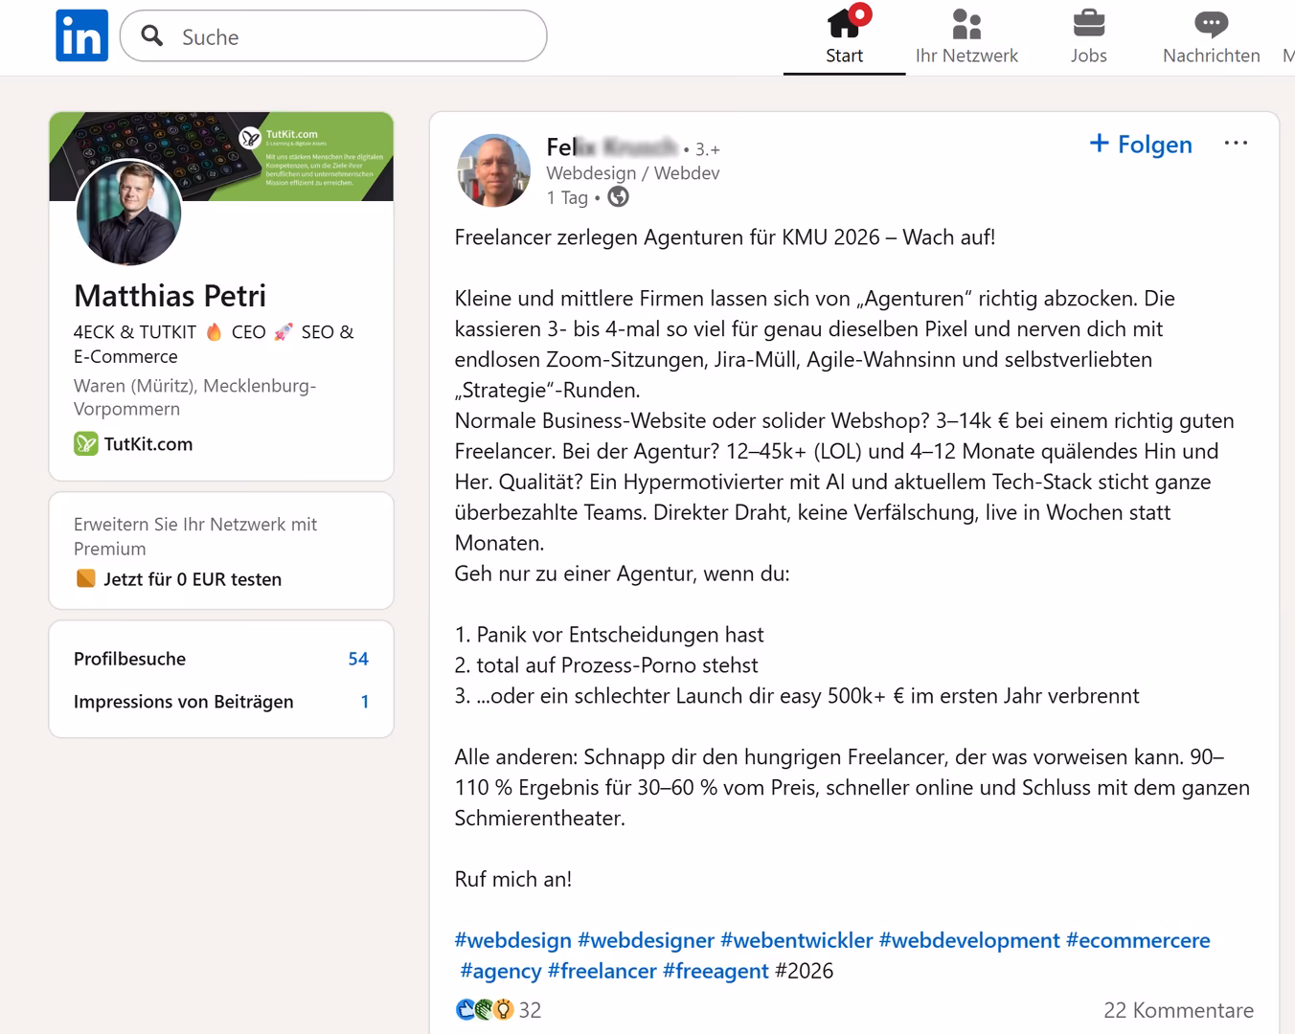
Task: Toggle following Felix with the Folgen button
Action: [1141, 144]
